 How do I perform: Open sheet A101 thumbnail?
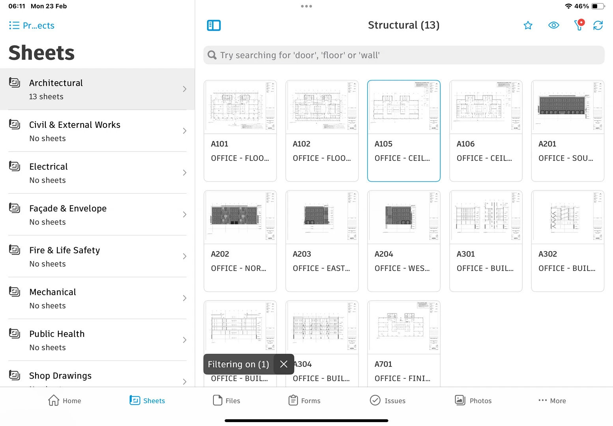pyautogui.click(x=240, y=107)
